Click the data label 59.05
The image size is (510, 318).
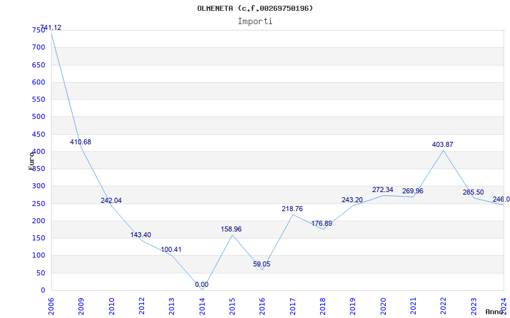click(x=262, y=264)
